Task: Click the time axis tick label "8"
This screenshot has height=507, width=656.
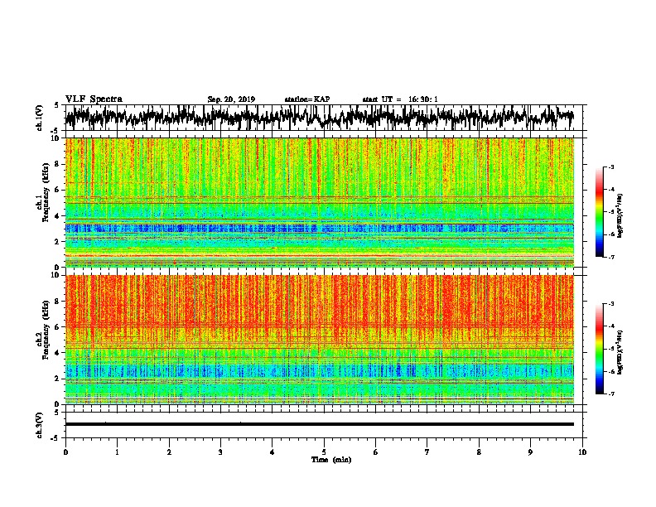Action: [x=479, y=452]
